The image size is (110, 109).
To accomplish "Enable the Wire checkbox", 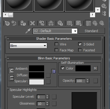I will [56, 44].
